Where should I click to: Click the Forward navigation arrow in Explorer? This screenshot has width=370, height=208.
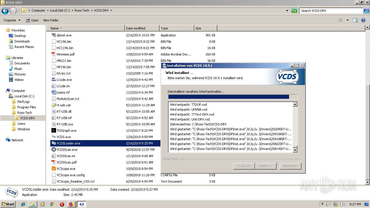(x=13, y=11)
